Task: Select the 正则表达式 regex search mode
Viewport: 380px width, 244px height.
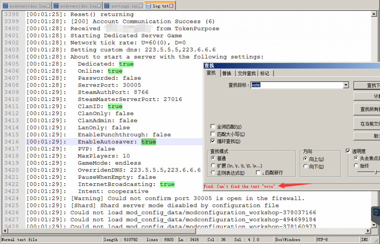Action: 213,173
